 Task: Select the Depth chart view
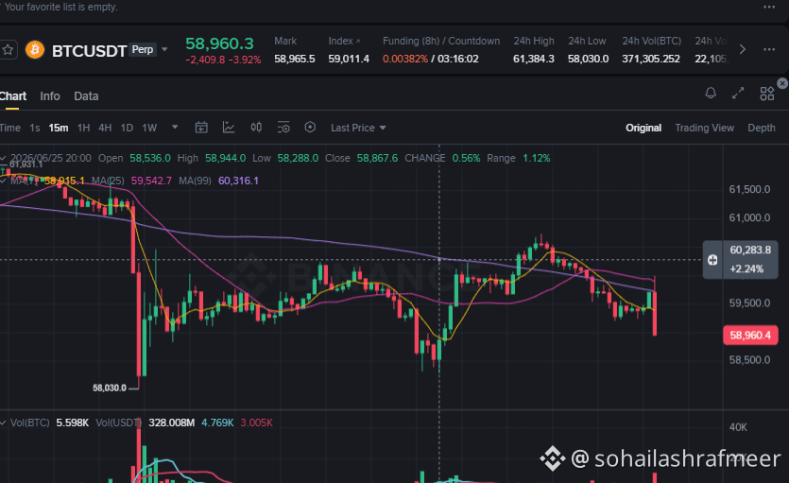(x=762, y=128)
